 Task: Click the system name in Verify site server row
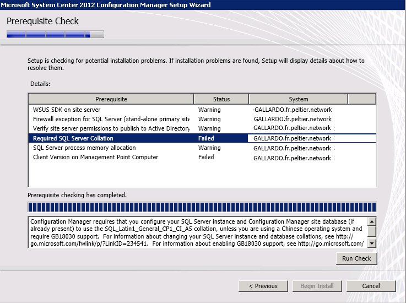292,128
